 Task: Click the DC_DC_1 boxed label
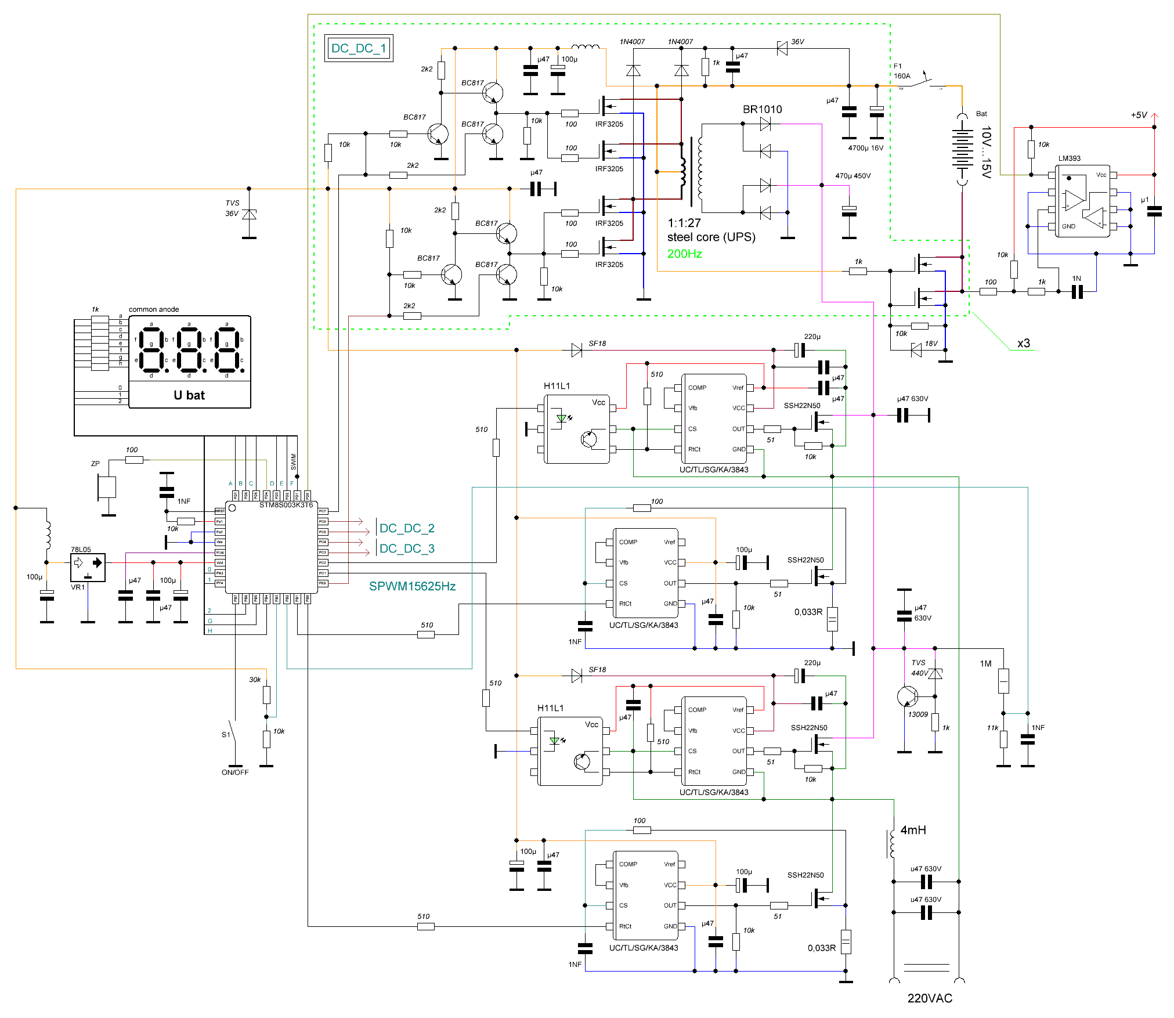coord(358,48)
